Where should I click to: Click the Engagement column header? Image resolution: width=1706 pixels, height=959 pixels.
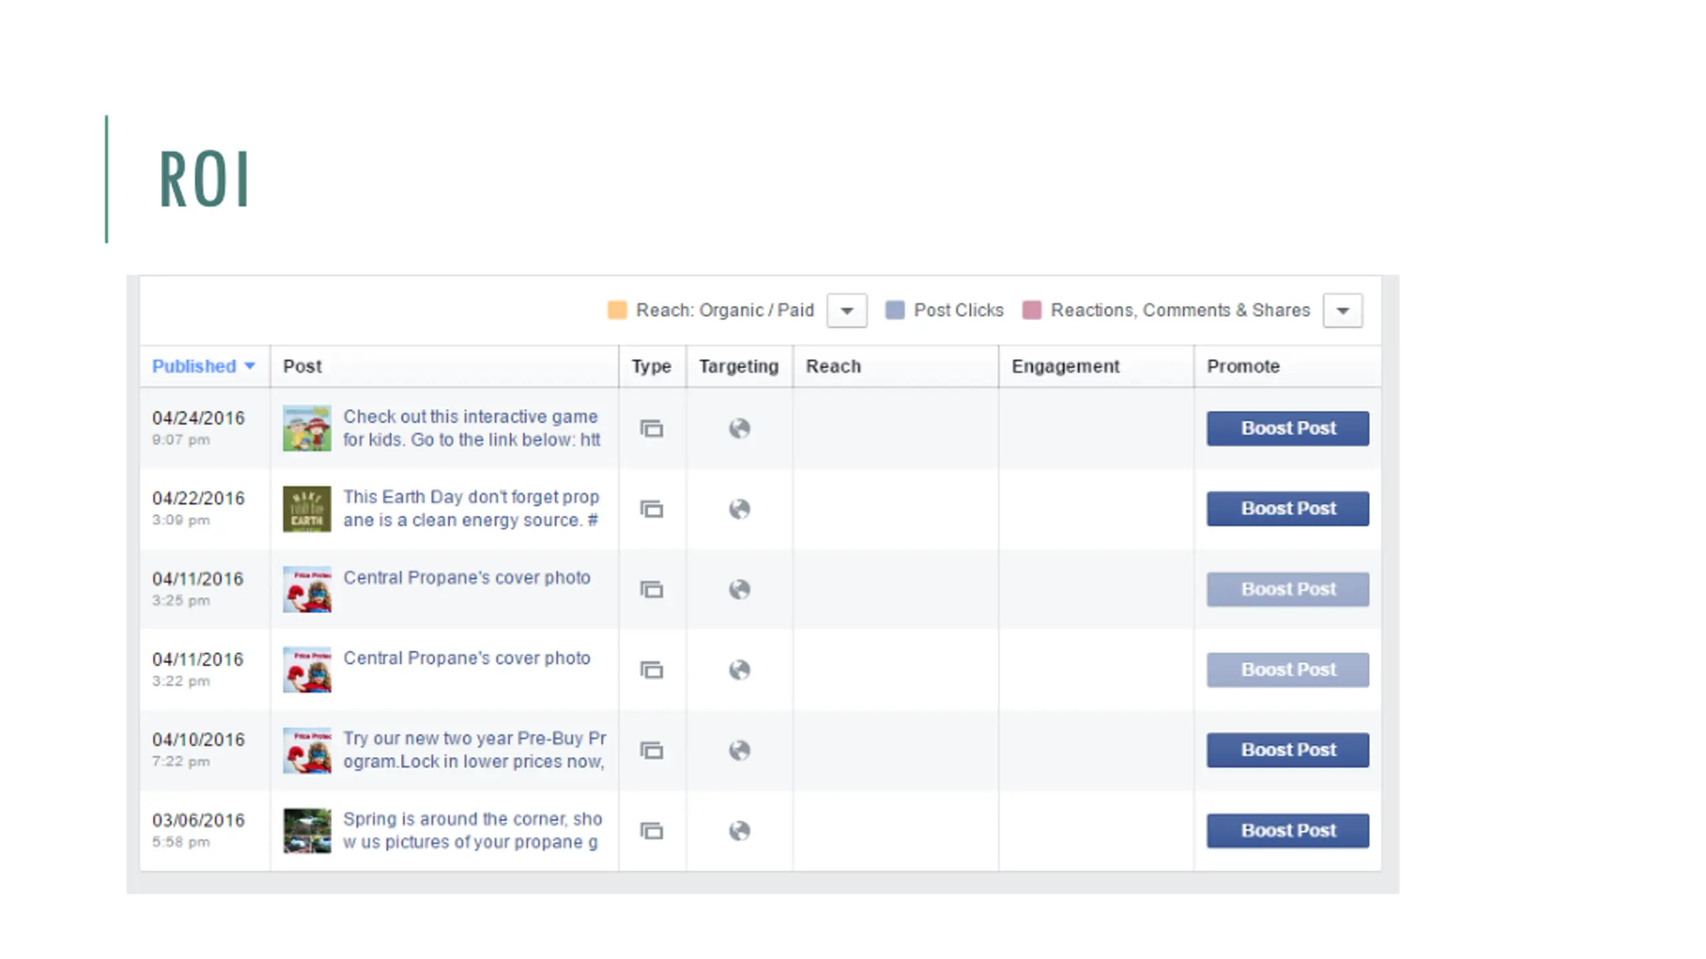1065,366
